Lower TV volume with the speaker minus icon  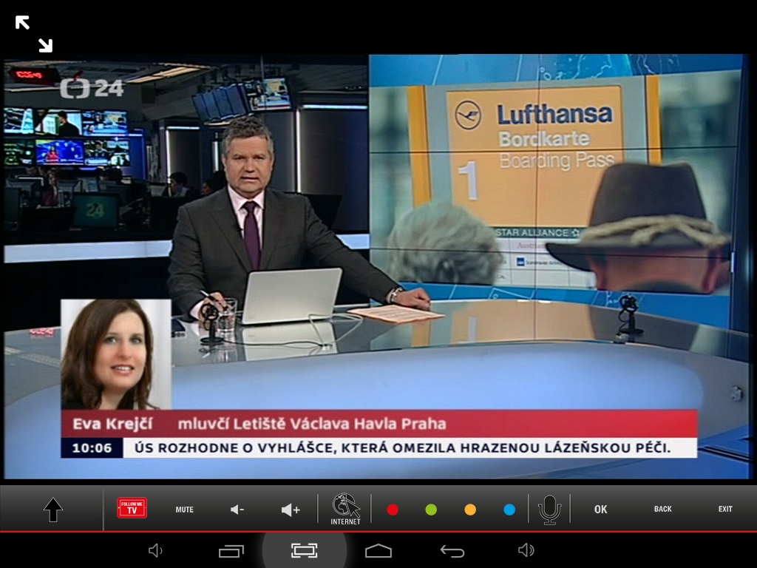(x=237, y=510)
